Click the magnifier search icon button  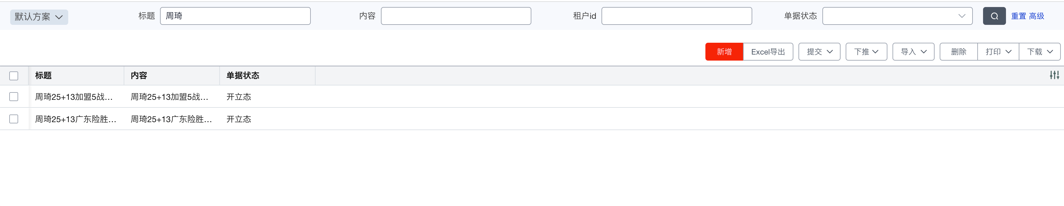[x=994, y=16]
